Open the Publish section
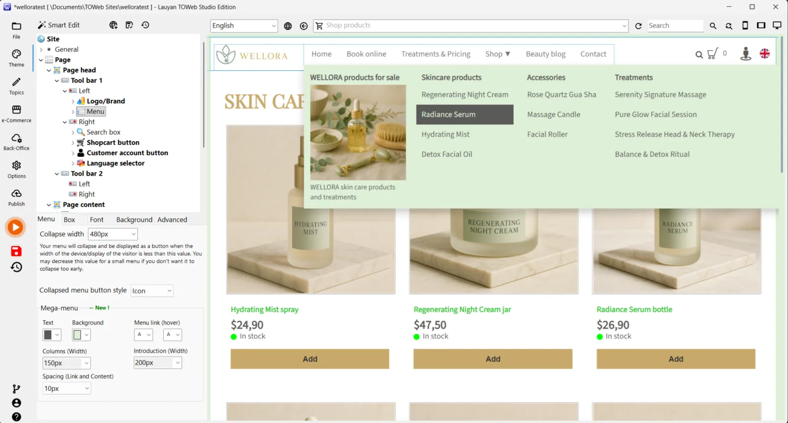788x423 pixels. (16, 198)
